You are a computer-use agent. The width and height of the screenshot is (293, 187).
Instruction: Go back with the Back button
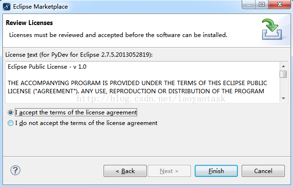[x=125, y=171]
